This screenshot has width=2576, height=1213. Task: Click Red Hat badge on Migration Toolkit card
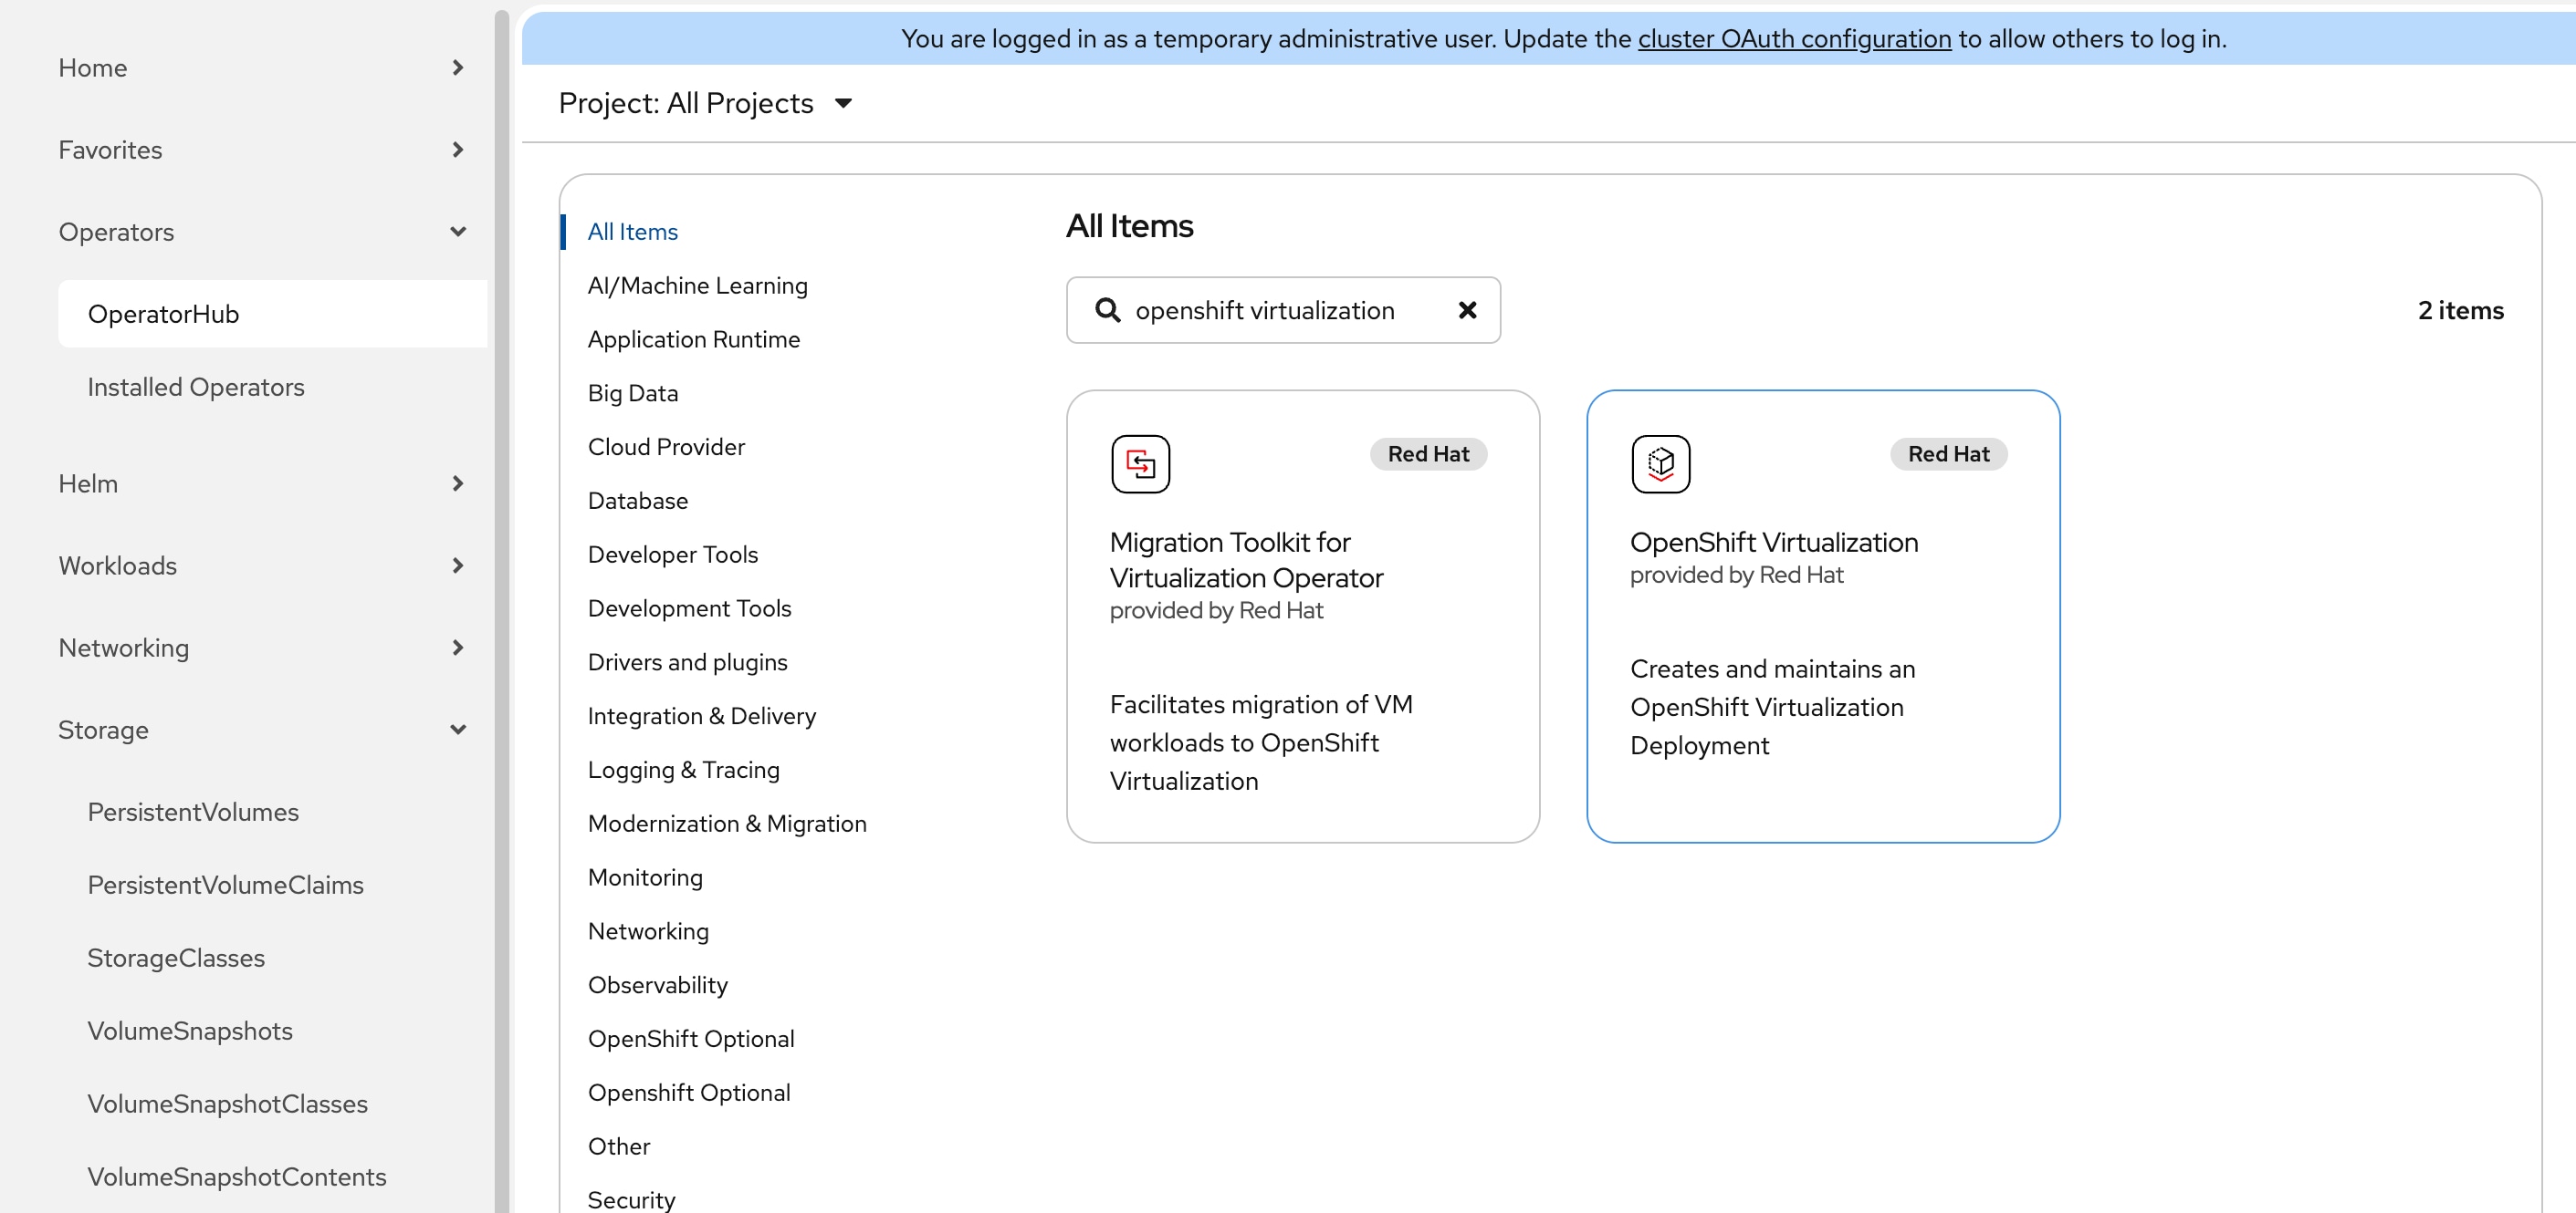(x=1428, y=453)
